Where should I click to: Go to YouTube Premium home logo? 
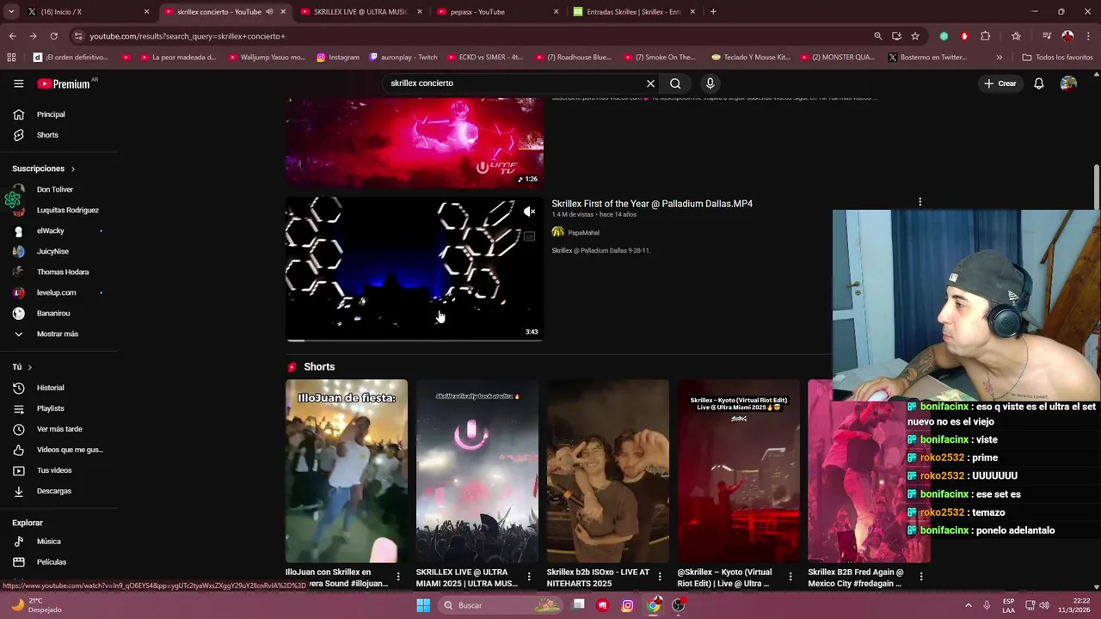[x=64, y=83]
